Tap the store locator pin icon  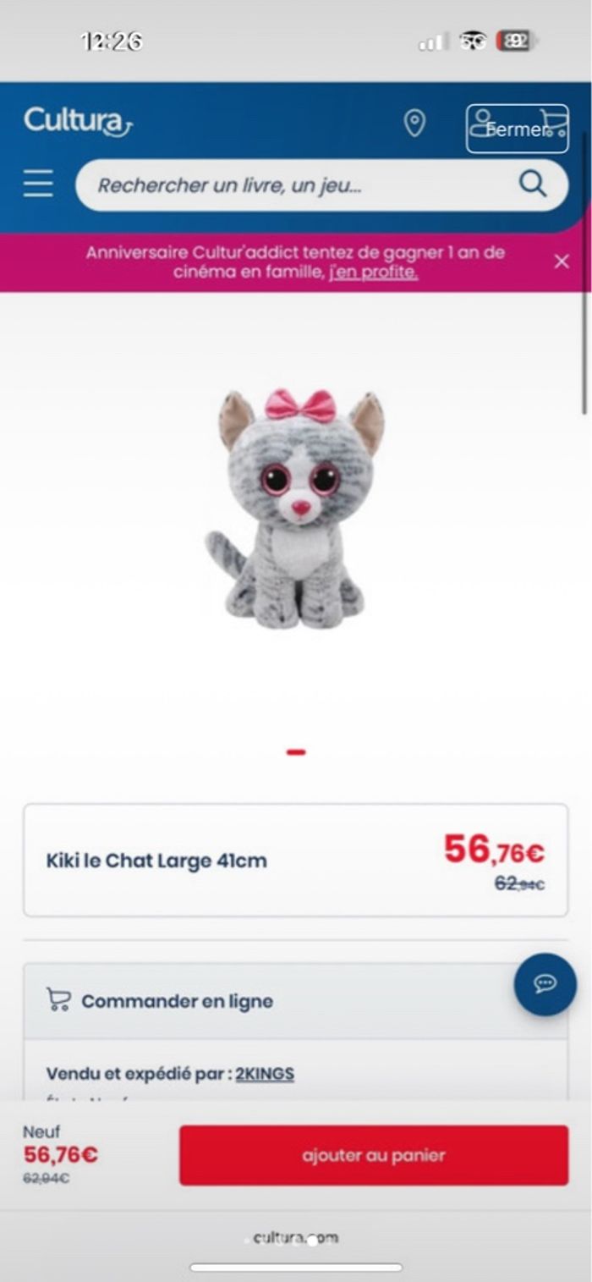414,124
